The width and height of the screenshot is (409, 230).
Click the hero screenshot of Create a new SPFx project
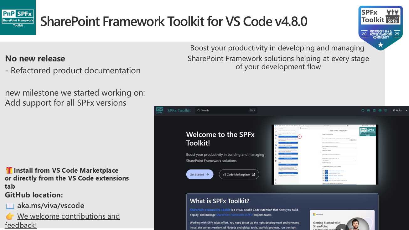coord(325,154)
